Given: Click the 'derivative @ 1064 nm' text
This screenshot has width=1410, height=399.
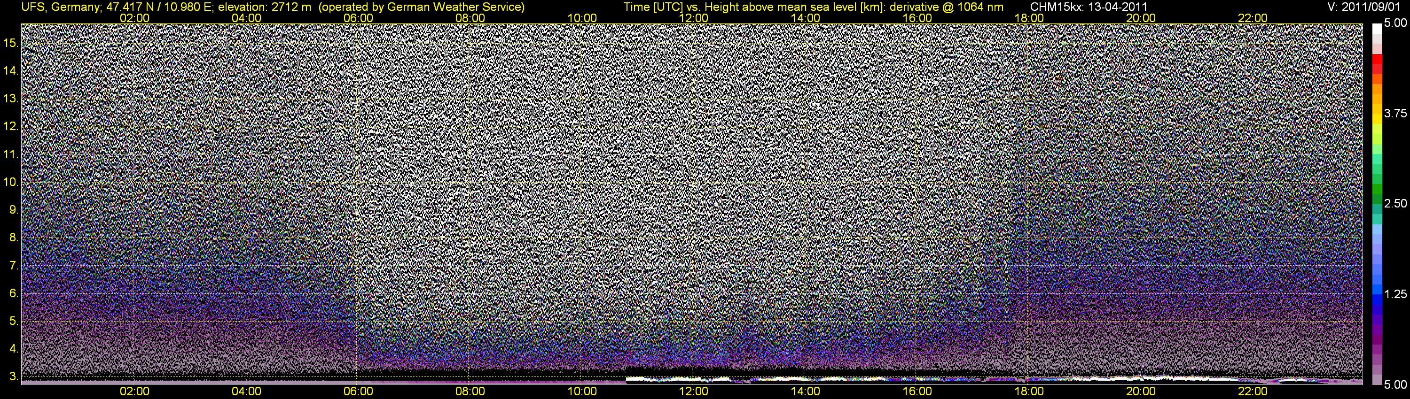Looking at the screenshot, I should [947, 7].
